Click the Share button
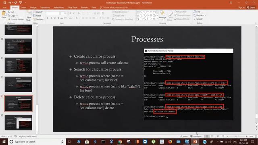The width and height of the screenshot is (258, 145). [251, 8]
